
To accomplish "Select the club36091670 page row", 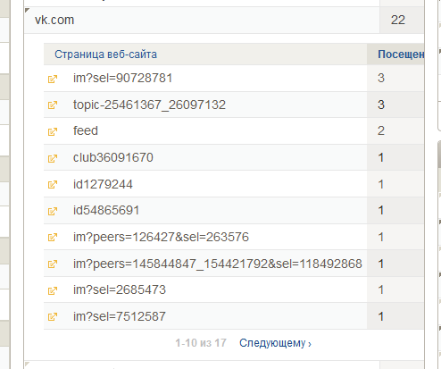I will pyautogui.click(x=205, y=157).
